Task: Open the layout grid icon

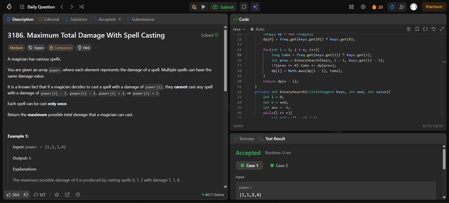Action: pos(351,7)
